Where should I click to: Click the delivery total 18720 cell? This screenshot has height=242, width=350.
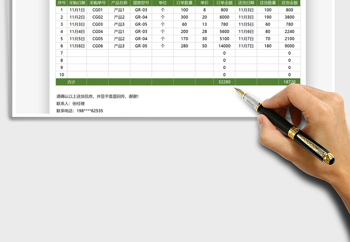289,82
